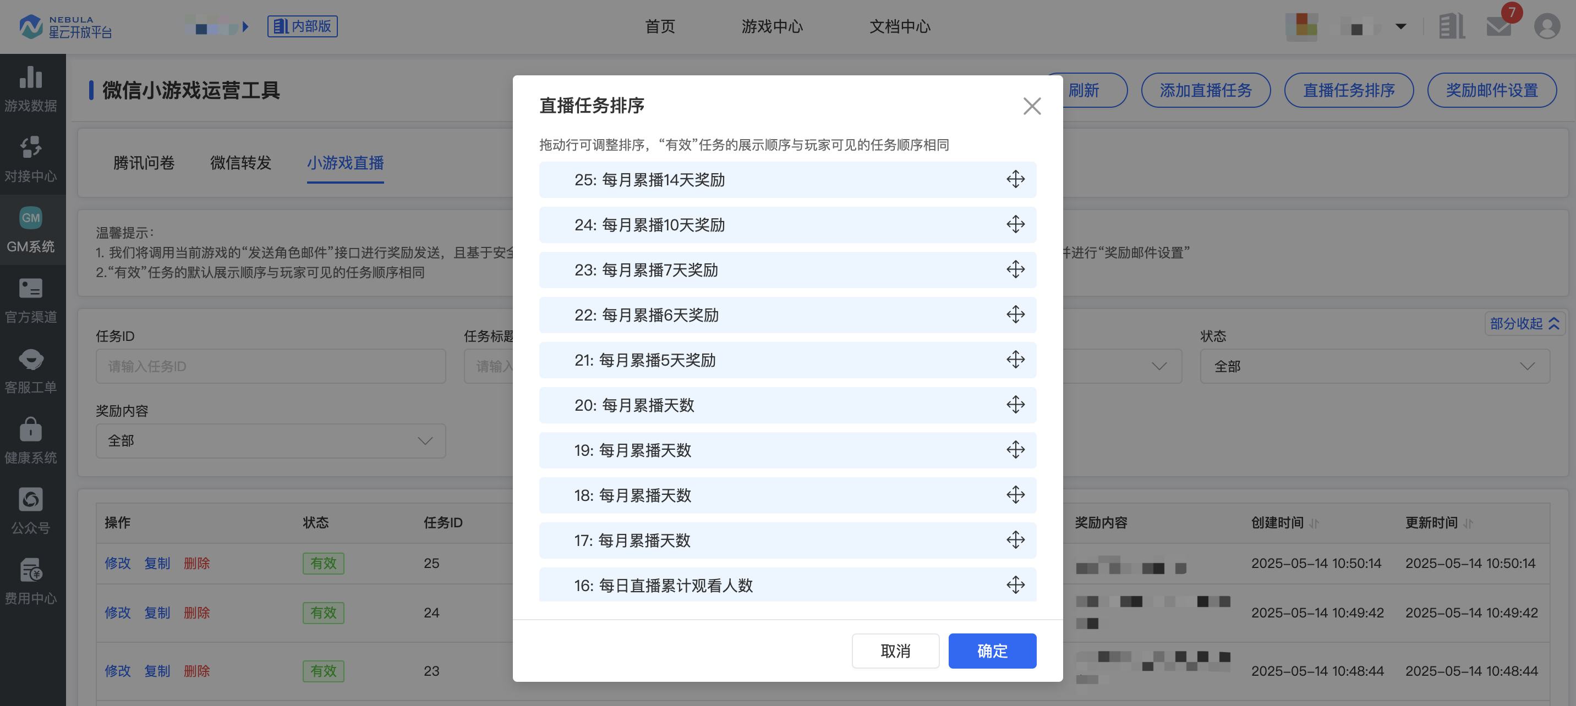
Task: Click drag handle of task 20 row
Action: (x=1015, y=405)
